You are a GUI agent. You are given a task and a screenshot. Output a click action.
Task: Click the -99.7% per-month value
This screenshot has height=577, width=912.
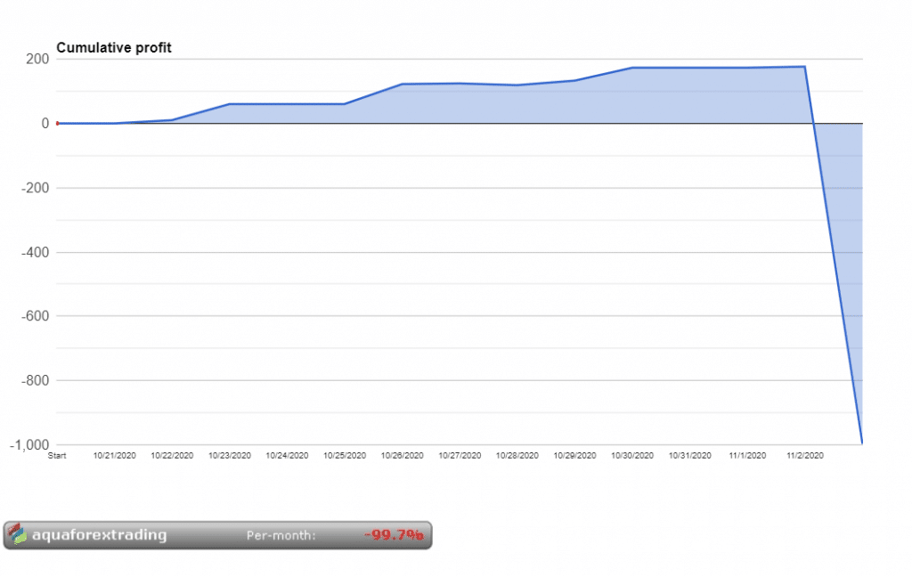tap(394, 535)
